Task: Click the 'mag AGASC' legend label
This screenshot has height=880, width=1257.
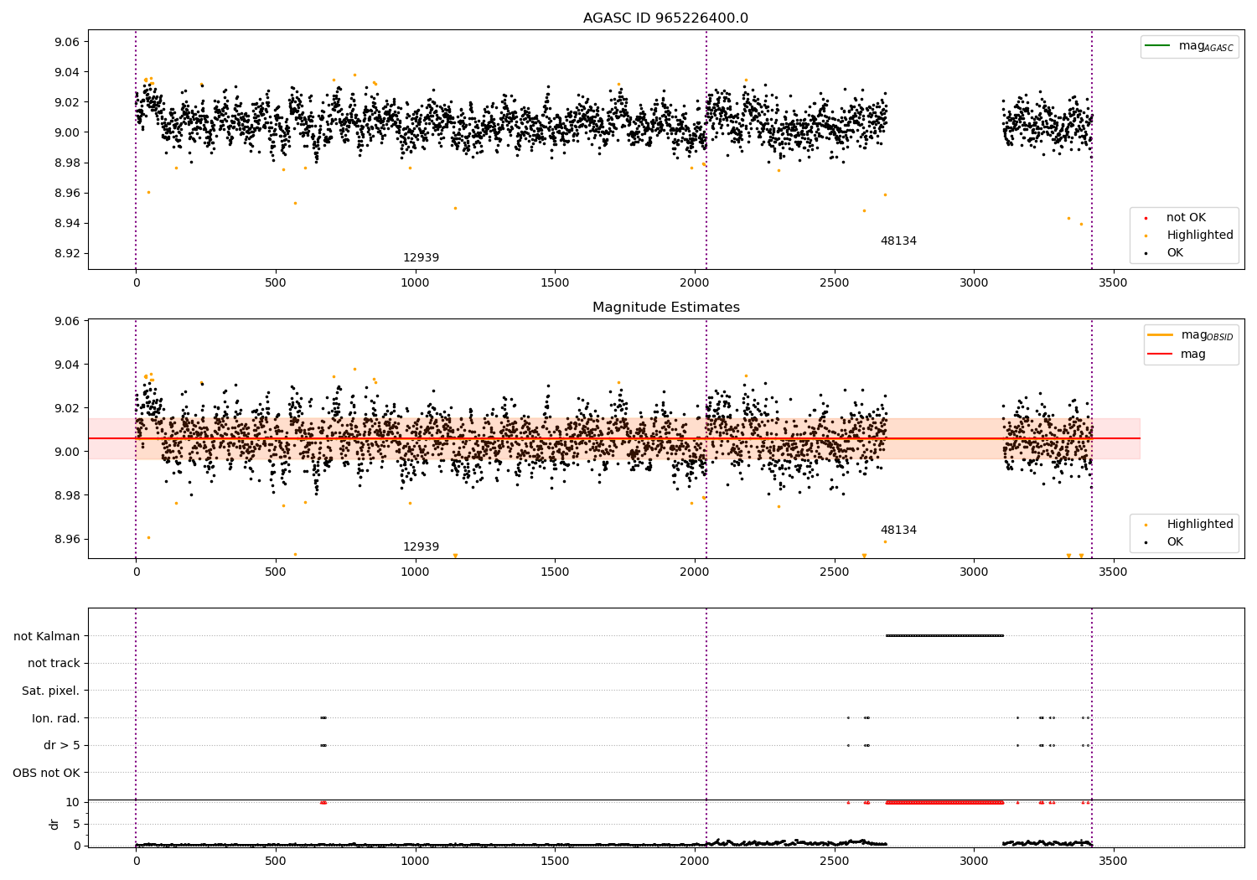Action: (x=1206, y=46)
